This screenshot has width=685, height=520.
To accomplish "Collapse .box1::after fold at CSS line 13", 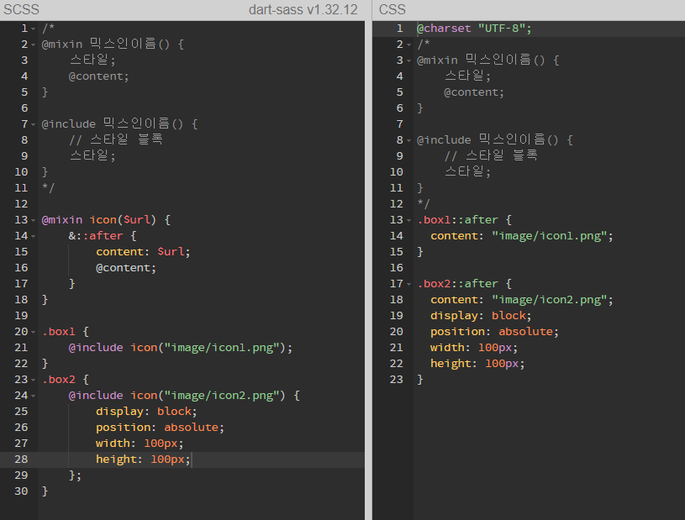I will coord(409,220).
